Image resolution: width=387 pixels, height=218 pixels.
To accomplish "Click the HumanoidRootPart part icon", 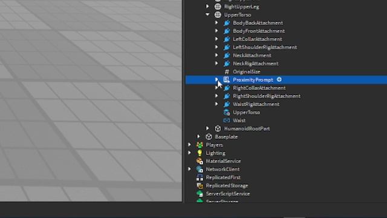I will (x=218, y=129).
